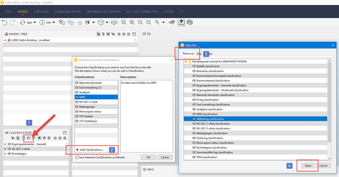Screen dimensions: 339x177
Task: Open the walk mode dropdown arrow
Action: click(x=94, y=23)
